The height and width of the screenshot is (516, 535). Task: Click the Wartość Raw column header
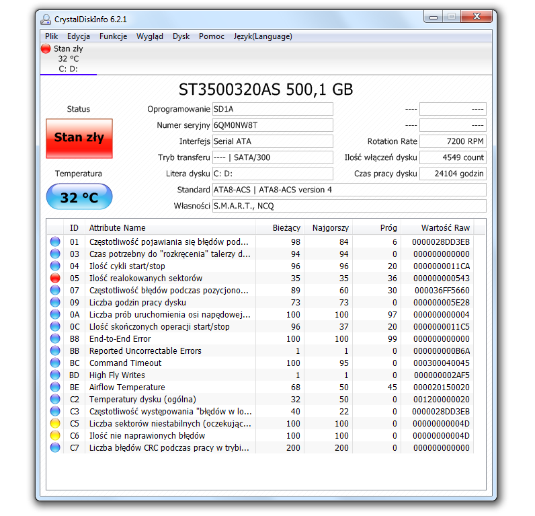[x=438, y=228]
